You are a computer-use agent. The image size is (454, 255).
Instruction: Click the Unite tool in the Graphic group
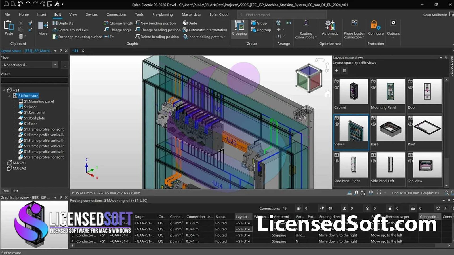pos(190,23)
